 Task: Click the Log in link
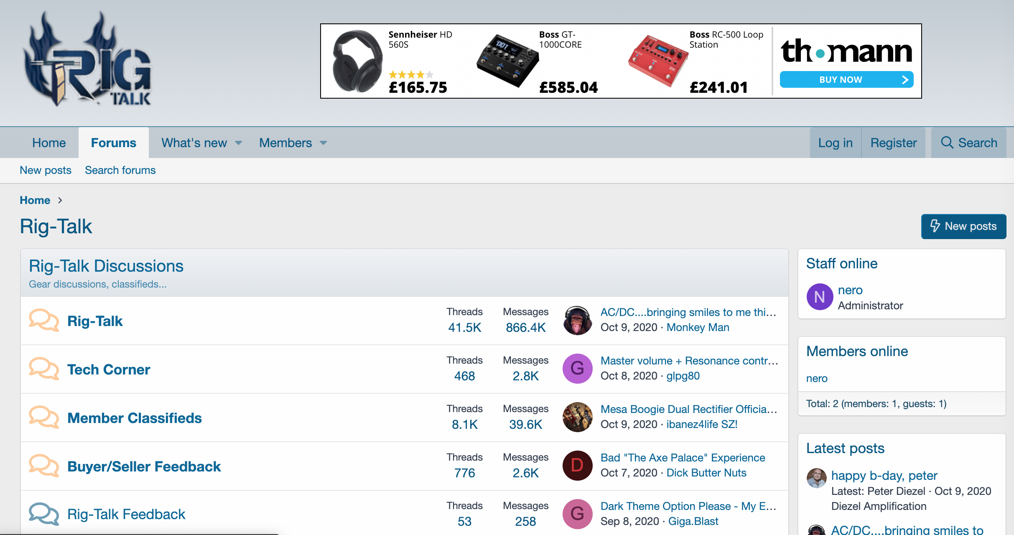coord(835,143)
